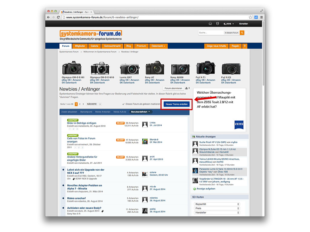The height and width of the screenshot is (232, 310).
Task: Click the orange search magnifier button
Action: pos(242,33)
